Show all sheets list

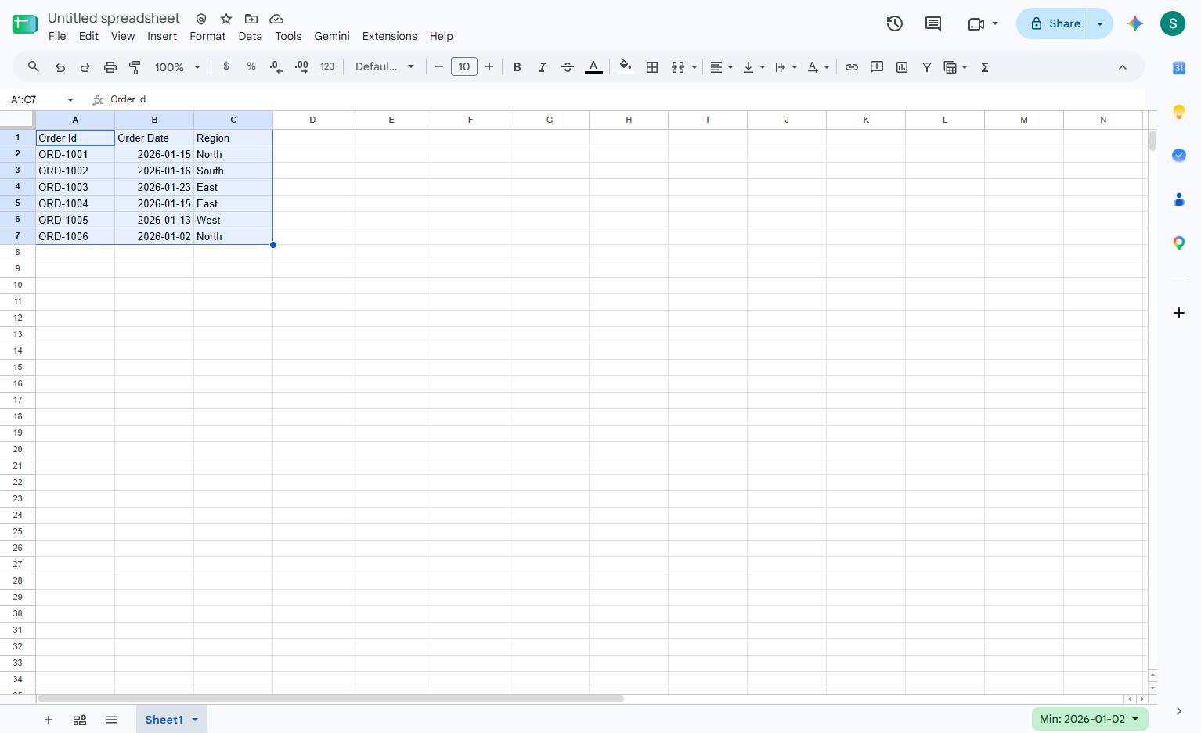point(111,720)
